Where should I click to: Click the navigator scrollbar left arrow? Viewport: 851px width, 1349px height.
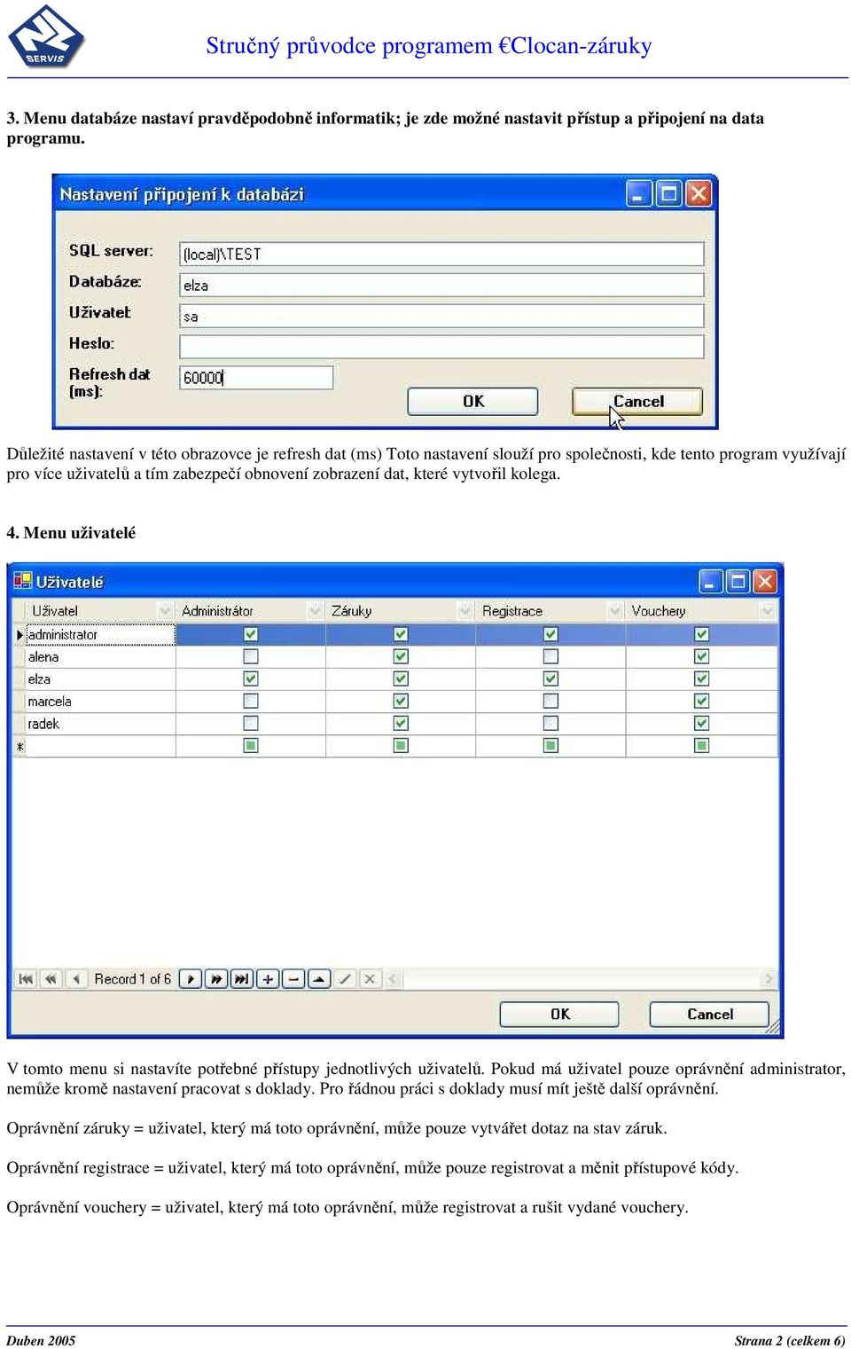tap(394, 979)
